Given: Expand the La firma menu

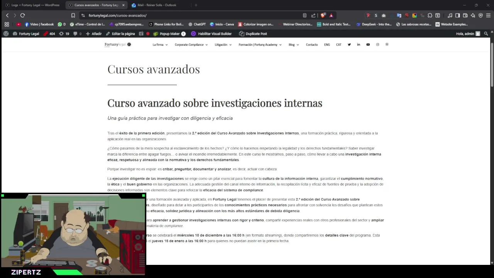Looking at the screenshot, I should tap(160, 45).
